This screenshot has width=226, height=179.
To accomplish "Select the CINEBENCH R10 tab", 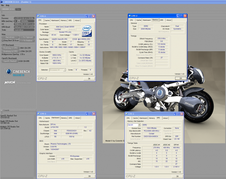I will click(7, 9).
